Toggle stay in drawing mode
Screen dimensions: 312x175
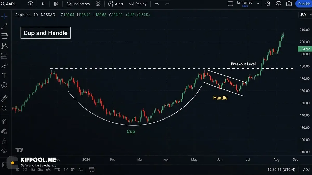(x=4, y=131)
